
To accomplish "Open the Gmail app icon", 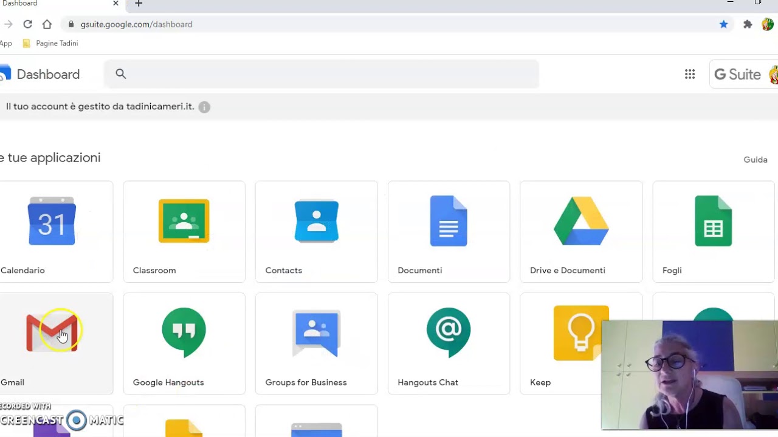I will (52, 333).
